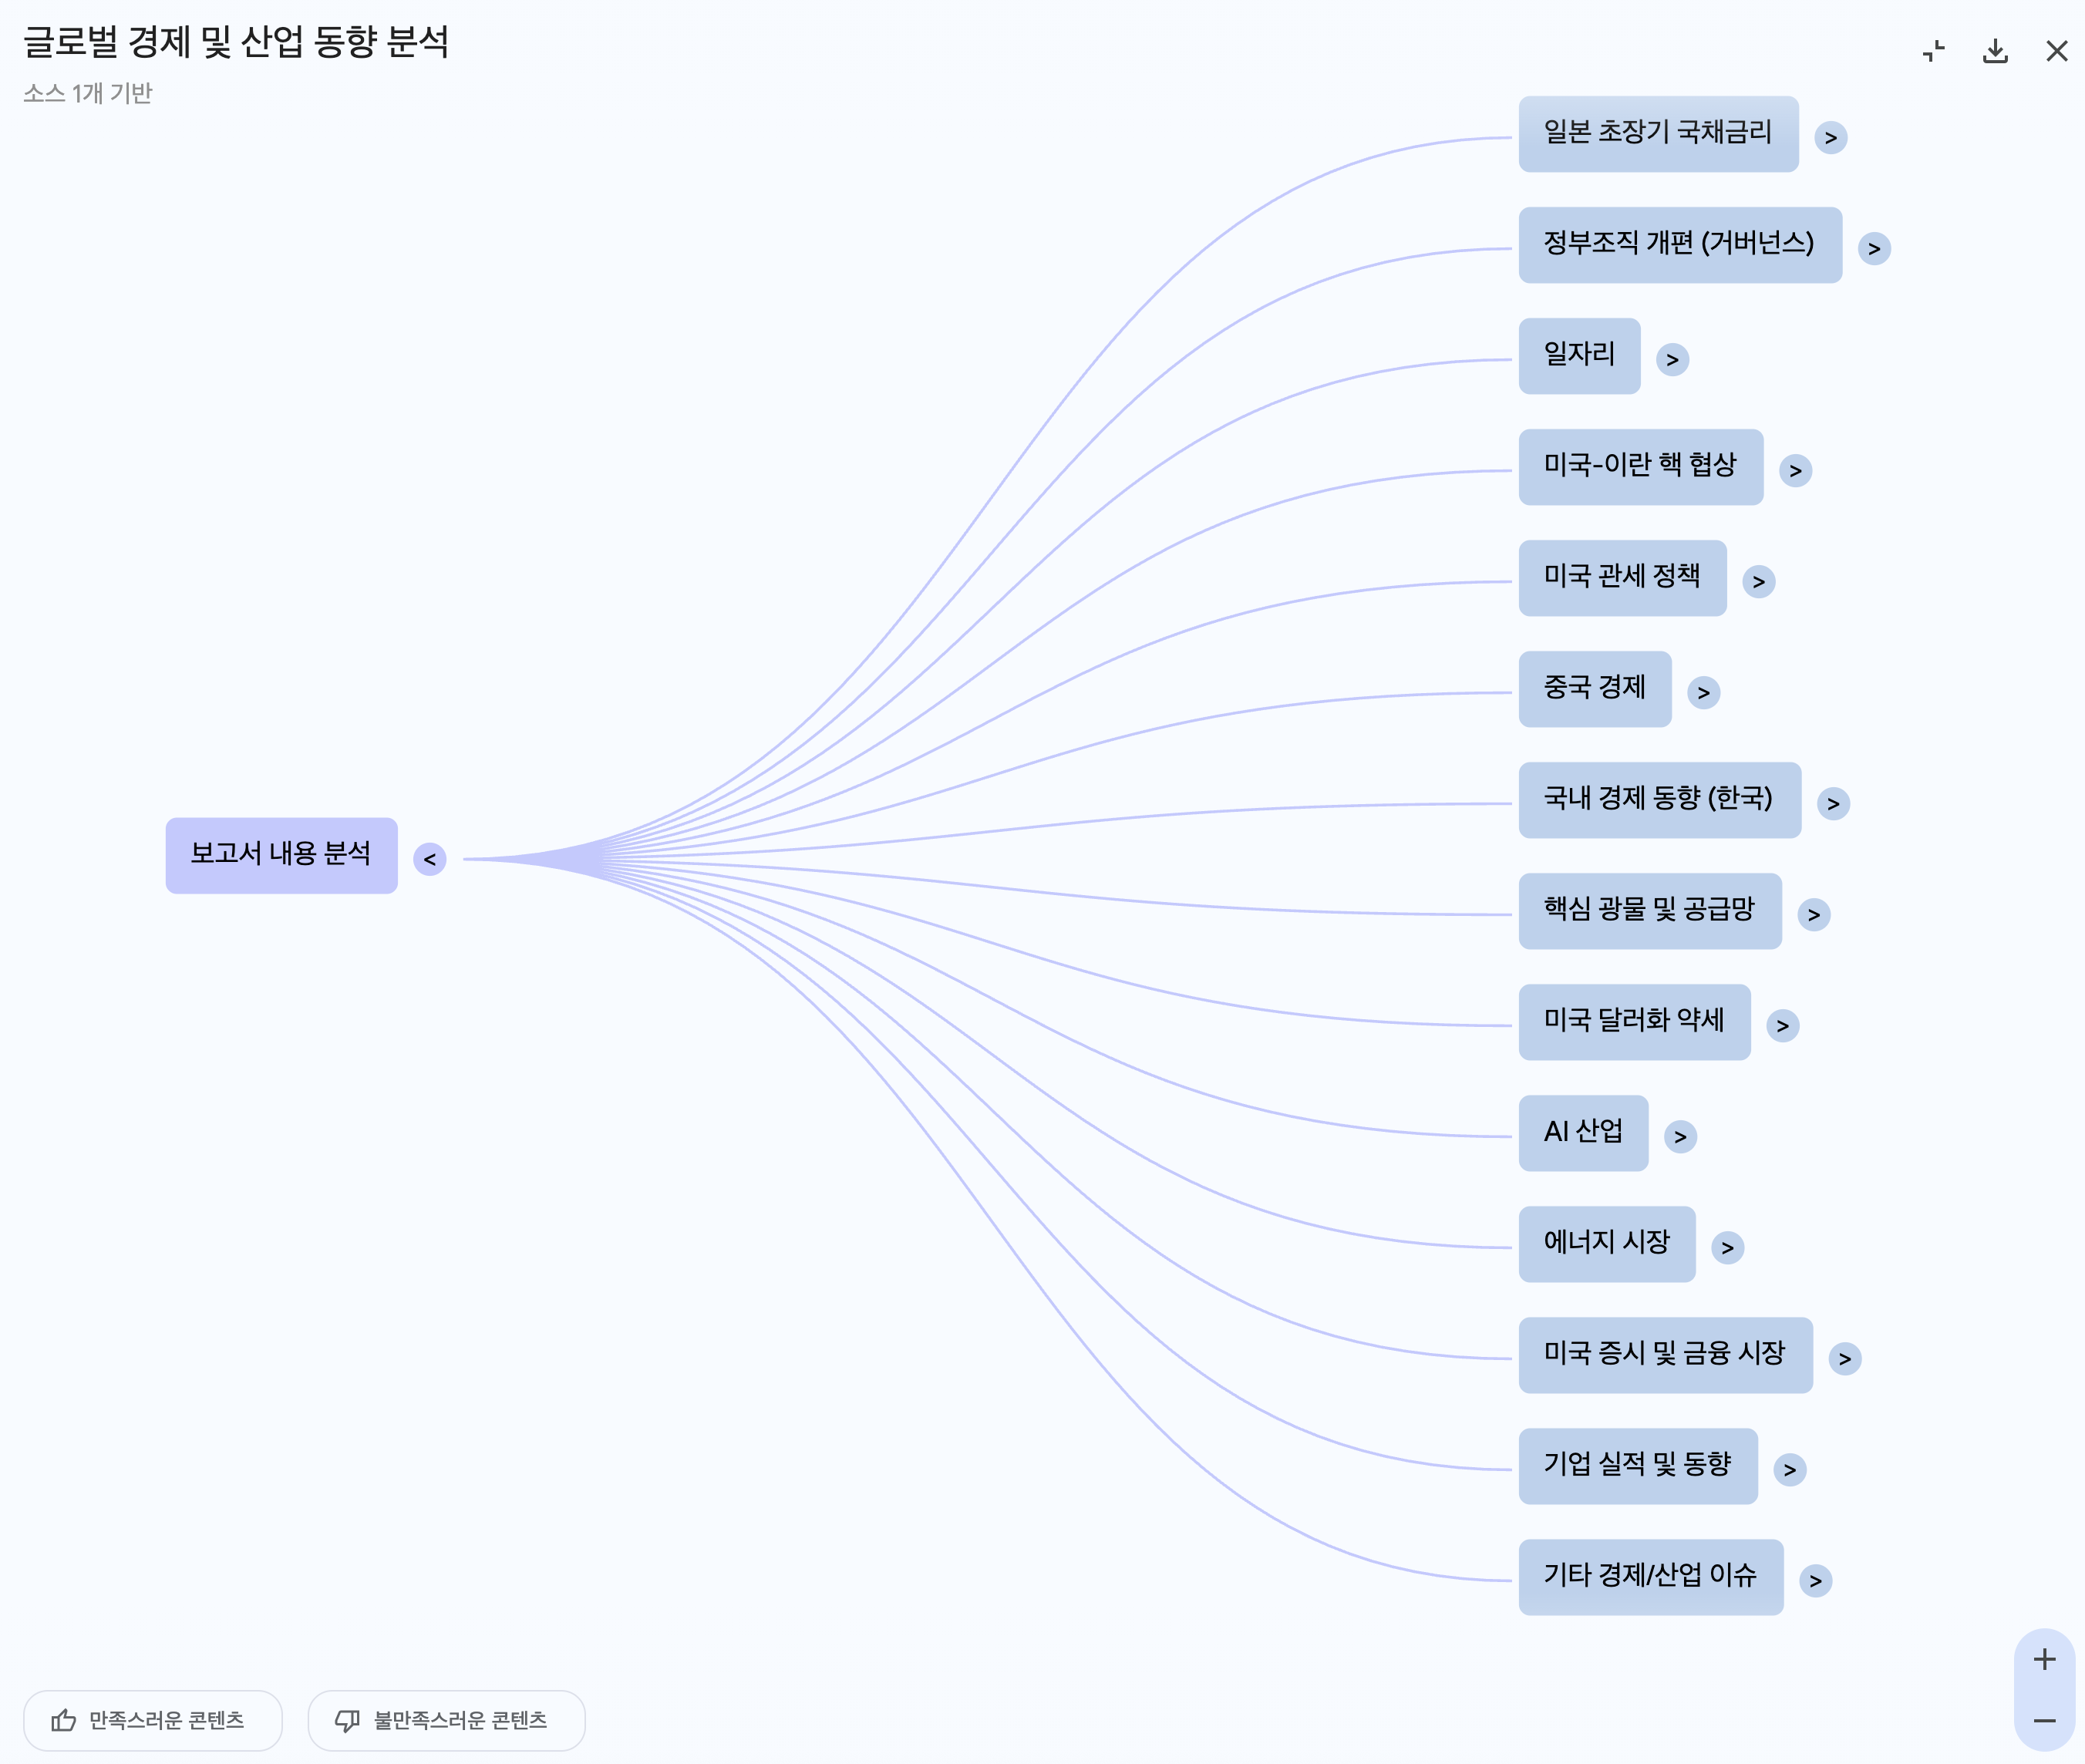Select the 기업 실적 및 동향 node
Viewport: 2085px width, 1764px height.
1637,1465
